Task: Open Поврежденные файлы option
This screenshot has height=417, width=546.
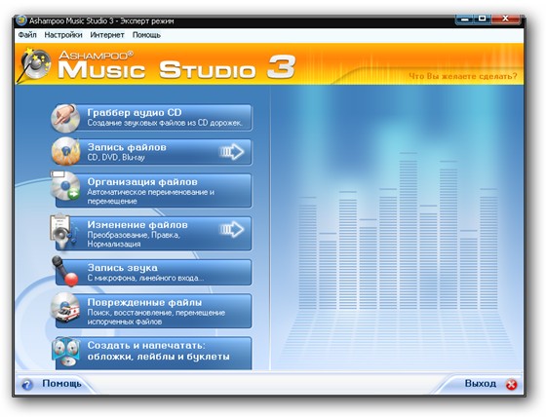Action: click(153, 311)
